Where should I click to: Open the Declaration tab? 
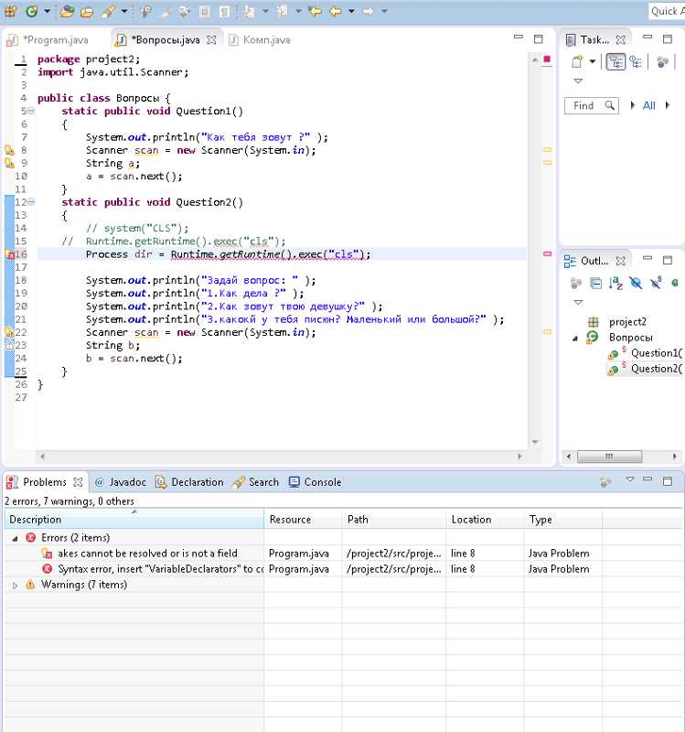[x=189, y=482]
